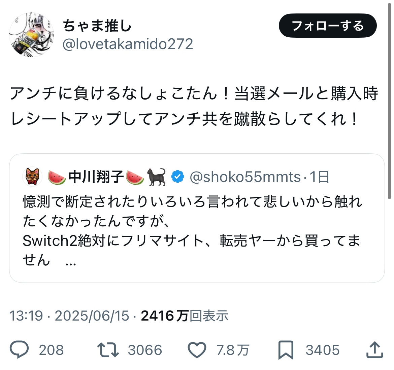This screenshot has width=394, height=370.
Task: Open the ちゃま推し display name
Action: click(97, 26)
